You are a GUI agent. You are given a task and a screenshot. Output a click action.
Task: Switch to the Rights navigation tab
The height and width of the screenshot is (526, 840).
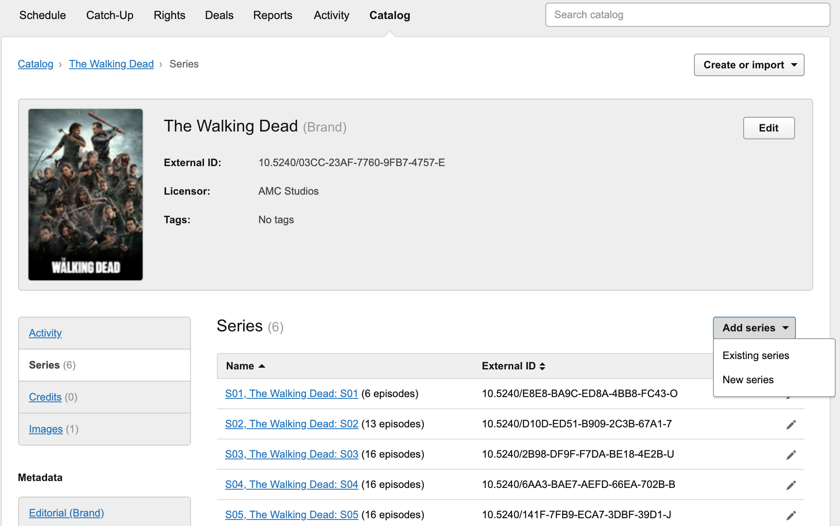[169, 15]
